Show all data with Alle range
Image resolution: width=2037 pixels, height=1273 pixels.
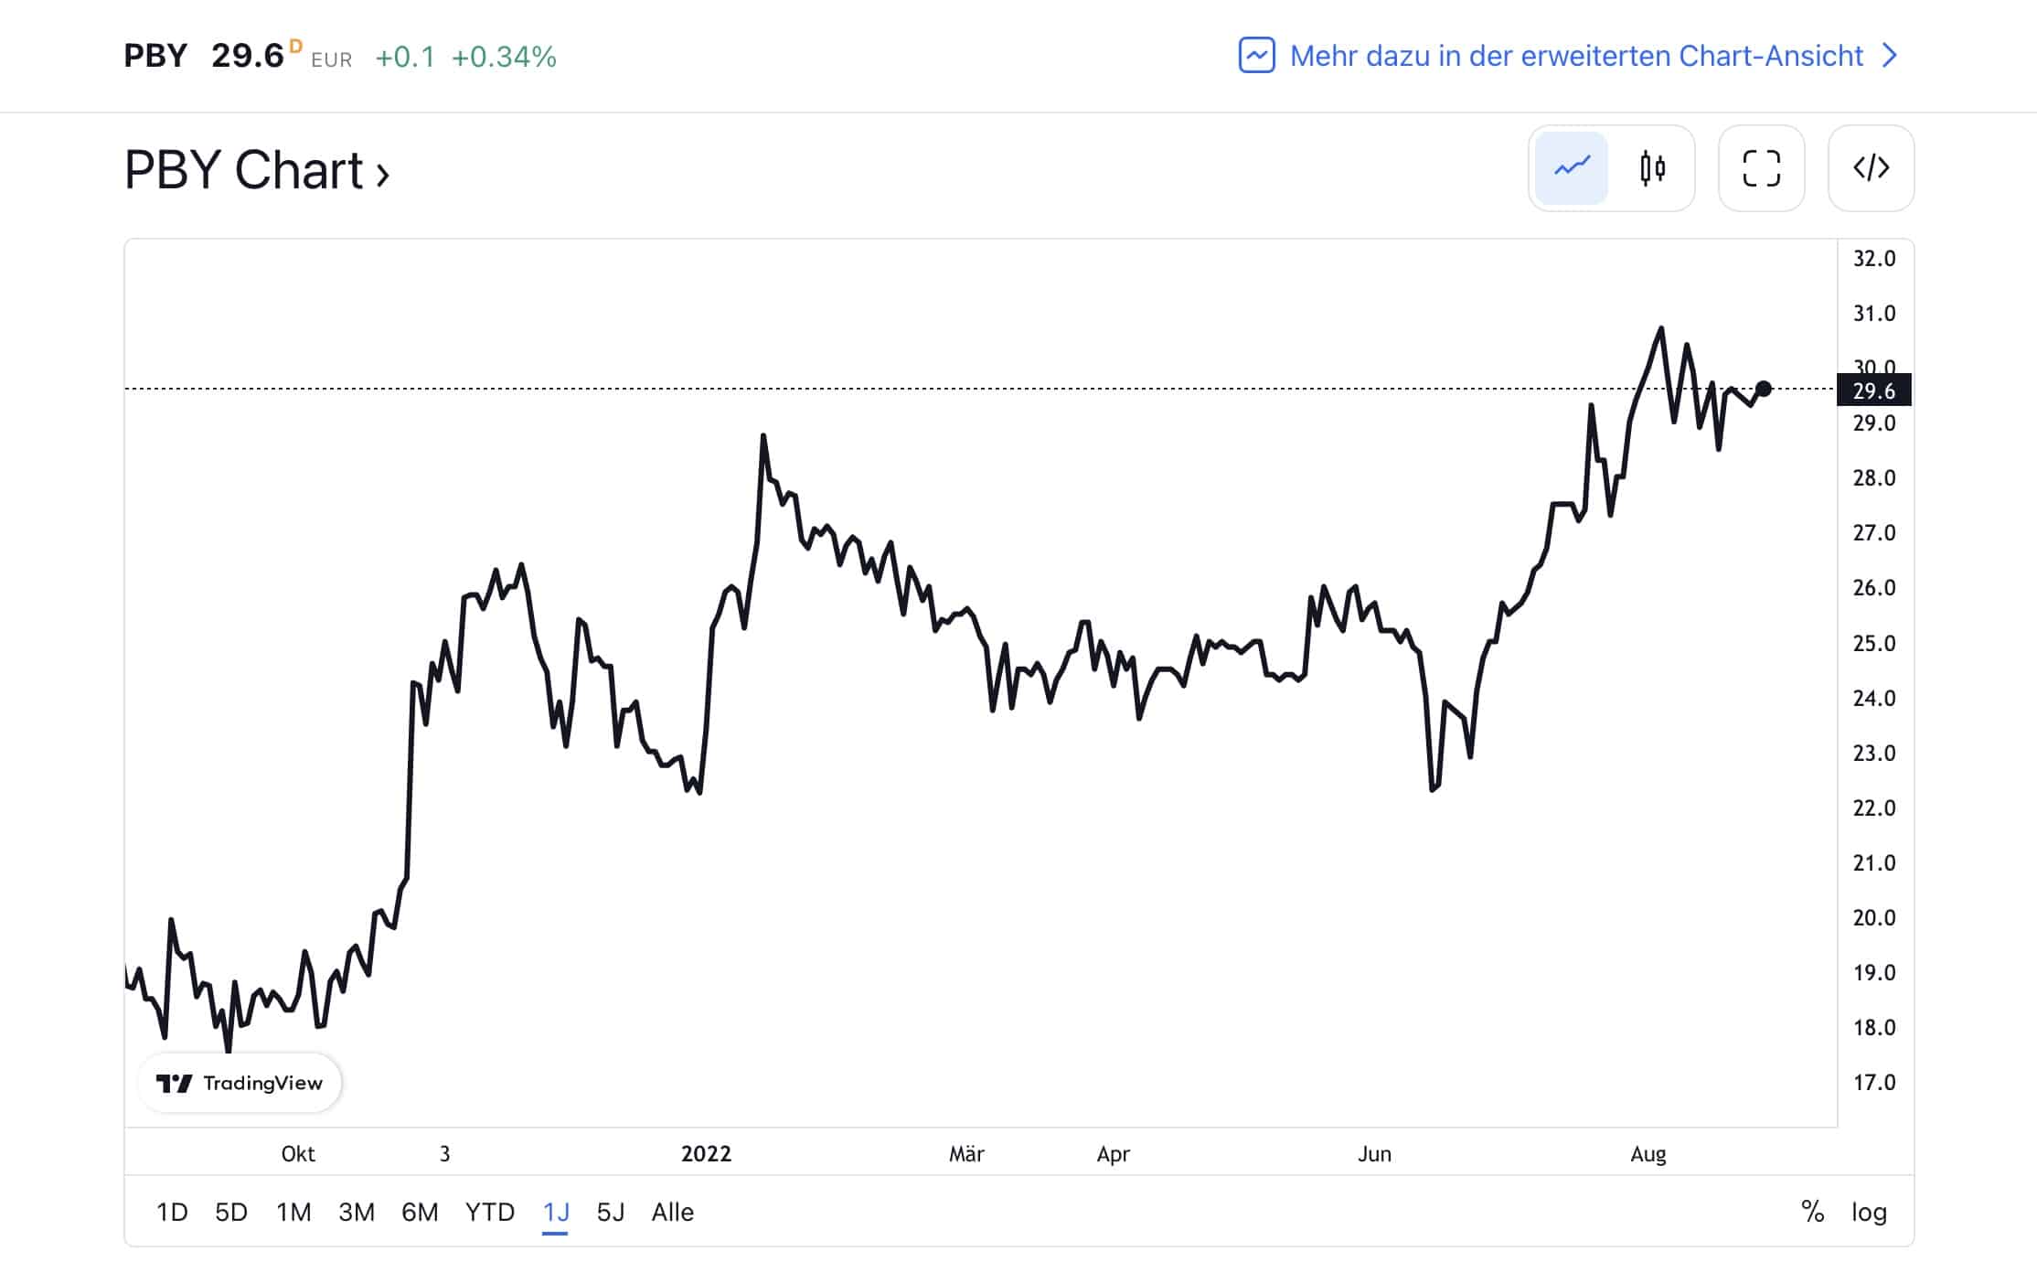[x=673, y=1212]
